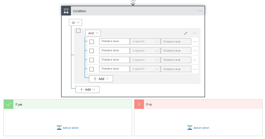265x139 pixels.
Task: Click 'Add an action' in If yes branch
Action: (71, 128)
